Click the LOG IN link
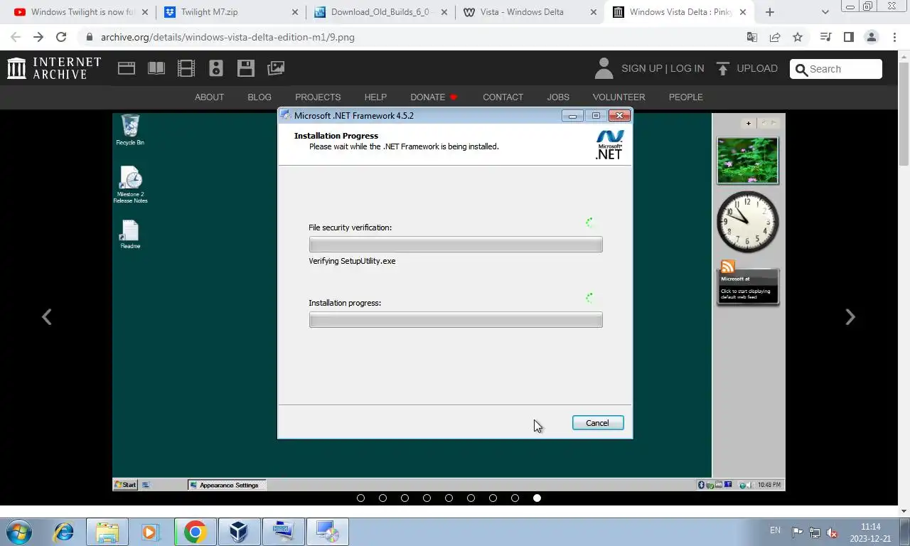This screenshot has width=910, height=546. pyautogui.click(x=687, y=68)
